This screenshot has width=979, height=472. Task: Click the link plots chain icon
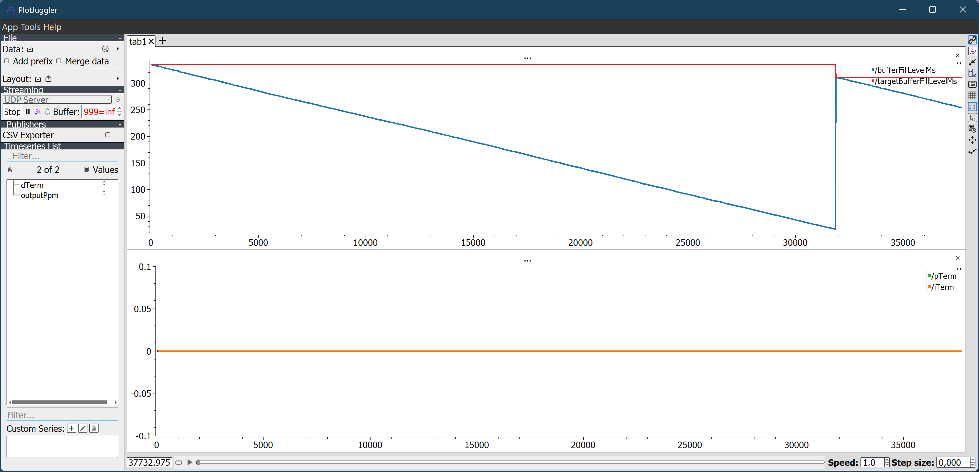[x=972, y=40]
